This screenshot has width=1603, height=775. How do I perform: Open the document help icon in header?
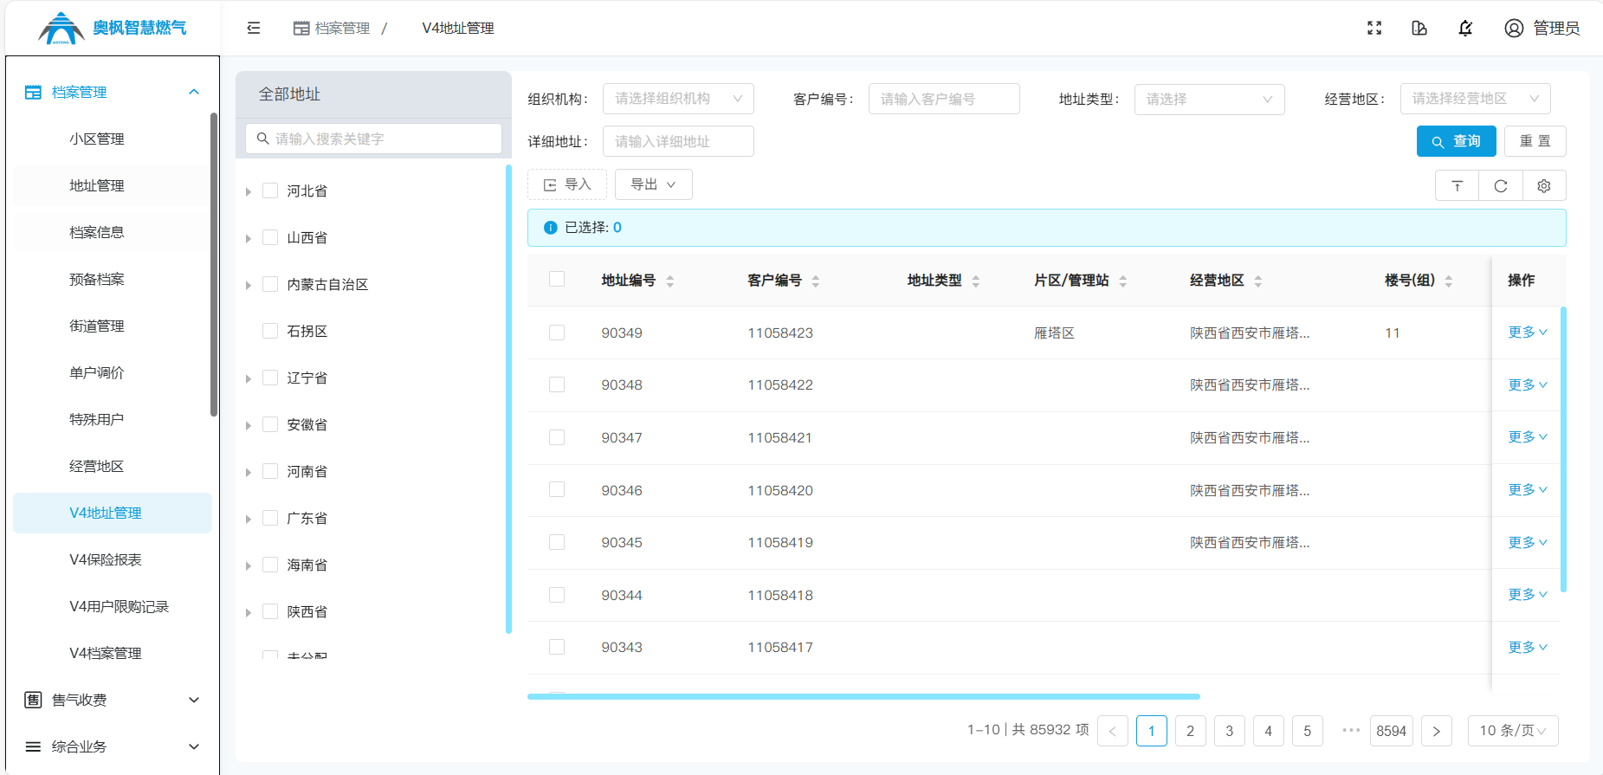(x=1419, y=28)
